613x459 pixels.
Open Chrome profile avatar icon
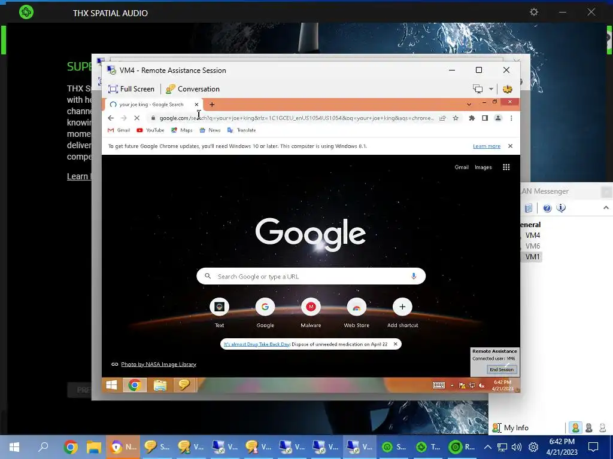pos(498,118)
